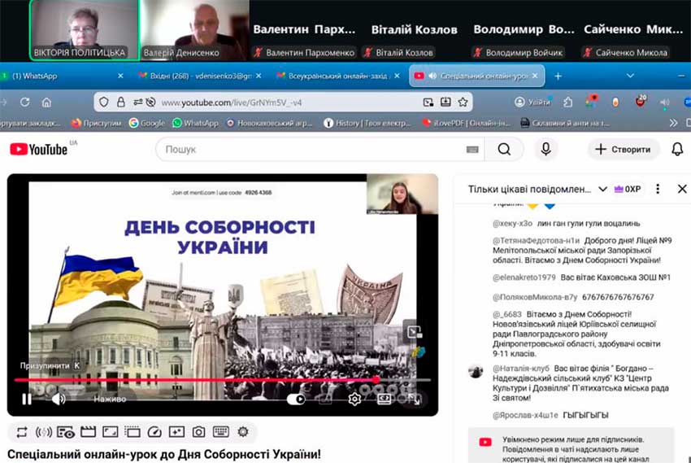Pause the live video playback

pos(26,399)
